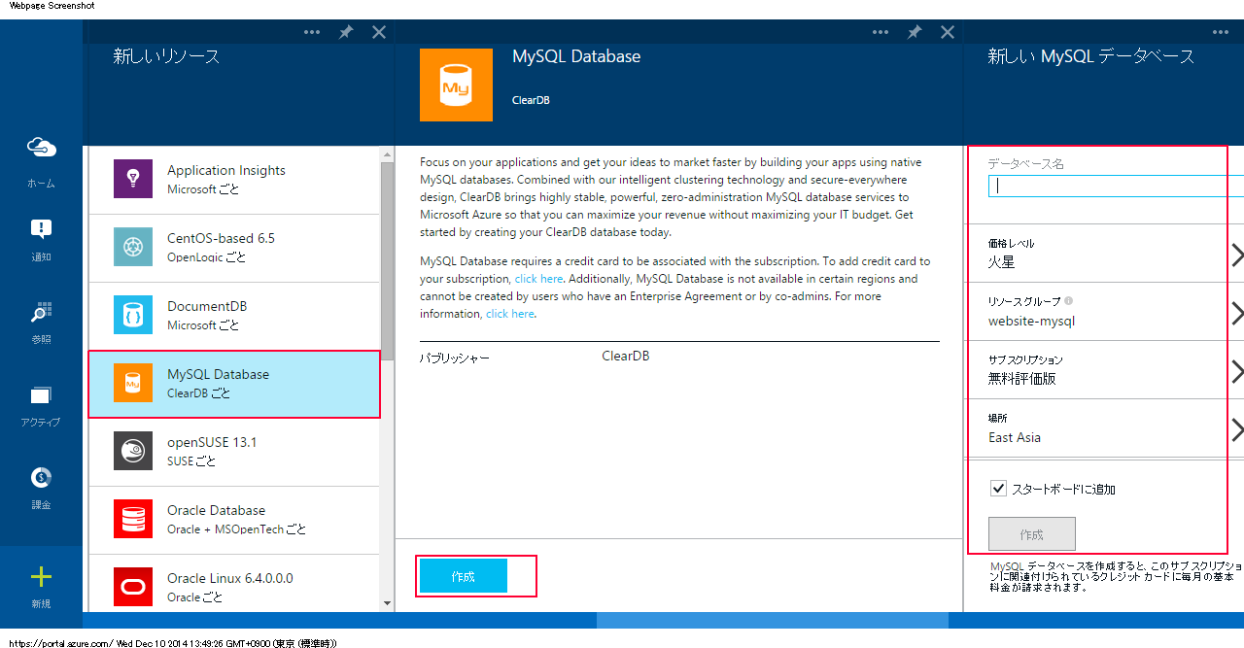Open the 課金 billing icon
Screen dimensions: 1244x648
[41, 477]
